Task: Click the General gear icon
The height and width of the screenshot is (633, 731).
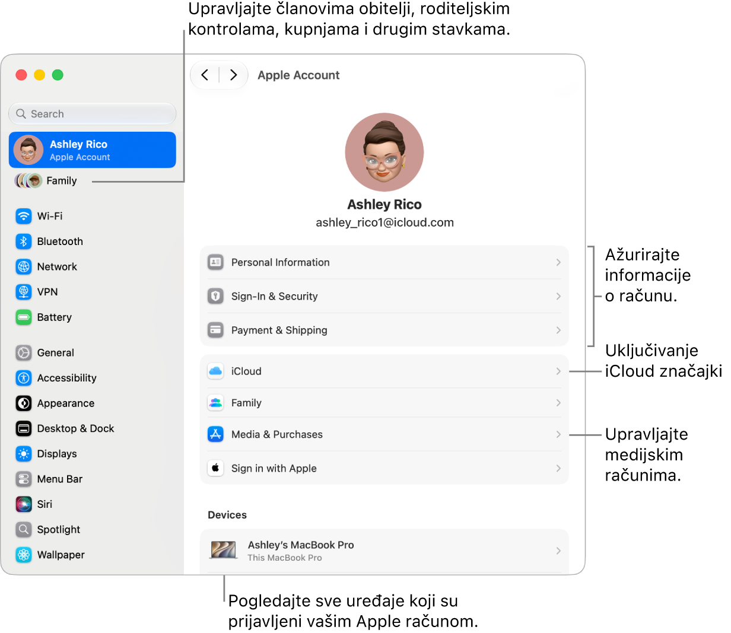Action: click(24, 353)
